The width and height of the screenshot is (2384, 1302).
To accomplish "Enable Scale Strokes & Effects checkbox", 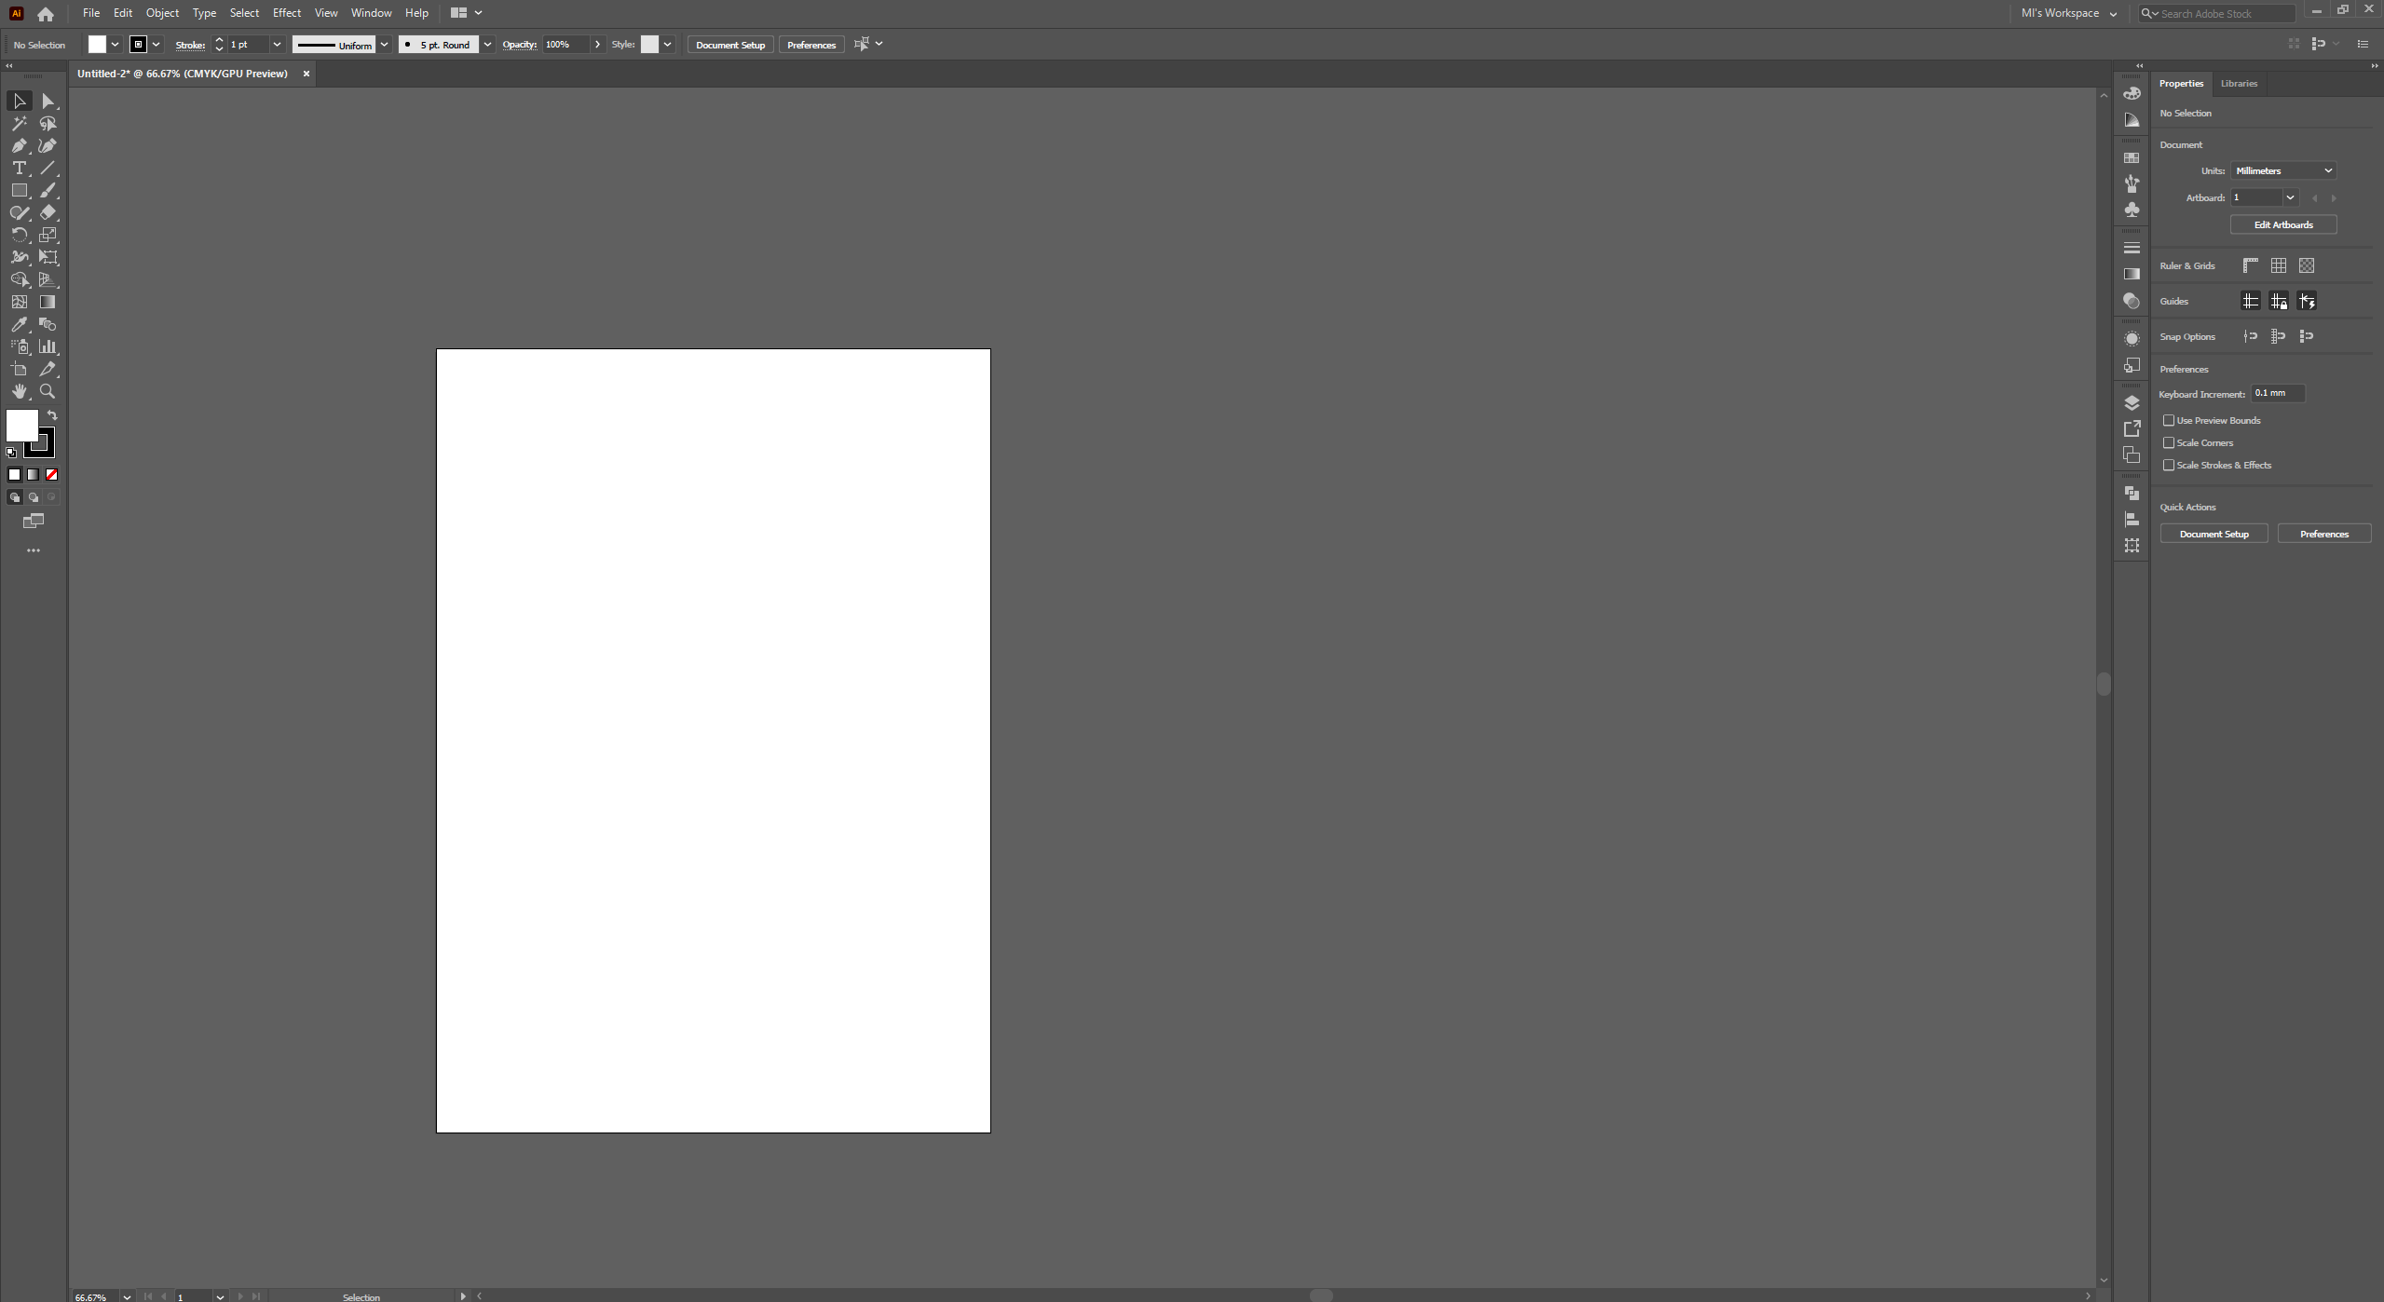I will (2169, 465).
